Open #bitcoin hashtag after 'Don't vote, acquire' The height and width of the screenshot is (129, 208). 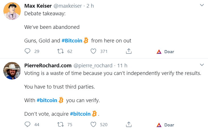click(80, 114)
